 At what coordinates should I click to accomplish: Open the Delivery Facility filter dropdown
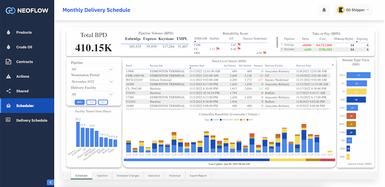tap(92, 94)
